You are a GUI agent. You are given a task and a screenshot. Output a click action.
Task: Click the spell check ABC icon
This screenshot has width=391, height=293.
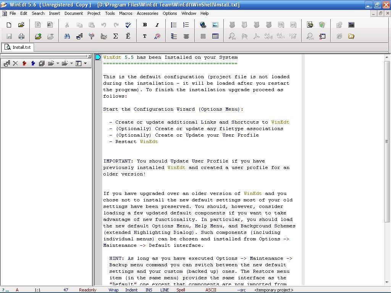pyautogui.click(x=128, y=25)
